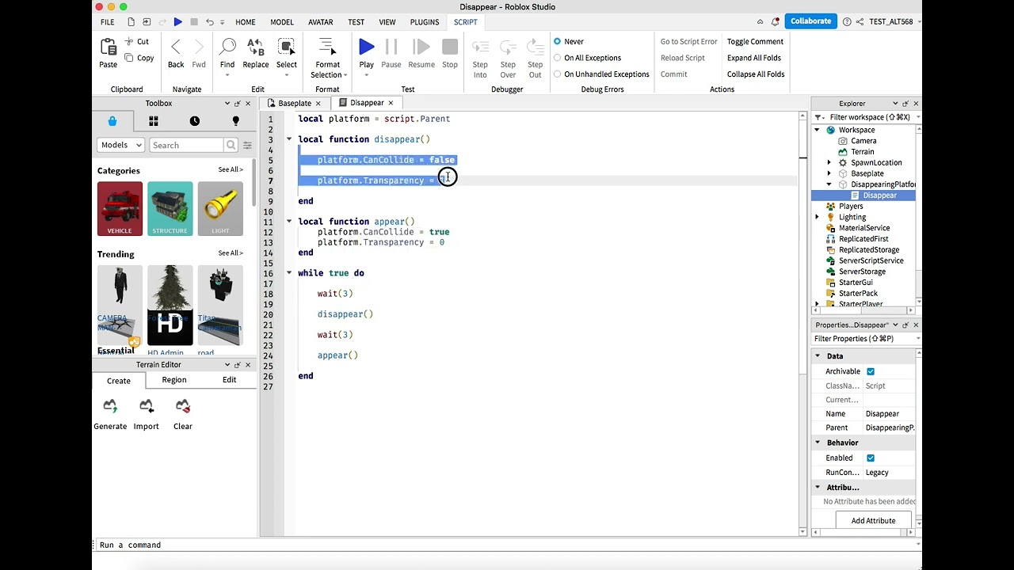The image size is (1014, 570).
Task: Open the Models category dropdown
Action: point(120,145)
